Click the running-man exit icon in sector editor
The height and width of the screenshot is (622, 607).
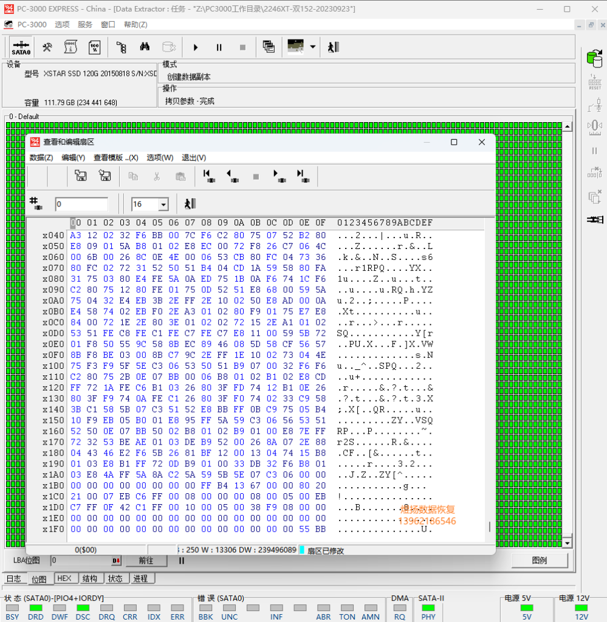click(x=190, y=204)
